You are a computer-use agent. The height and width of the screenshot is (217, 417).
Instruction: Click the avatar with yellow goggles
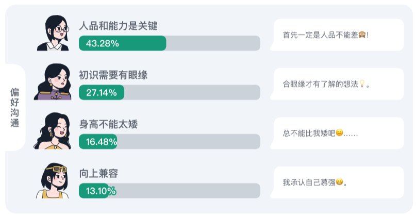coord(53,180)
